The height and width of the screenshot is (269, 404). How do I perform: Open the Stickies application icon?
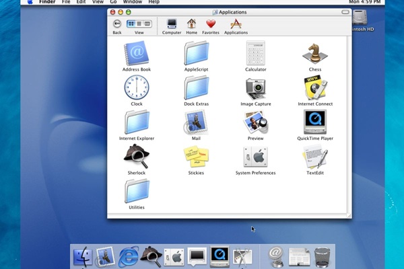[x=196, y=157]
